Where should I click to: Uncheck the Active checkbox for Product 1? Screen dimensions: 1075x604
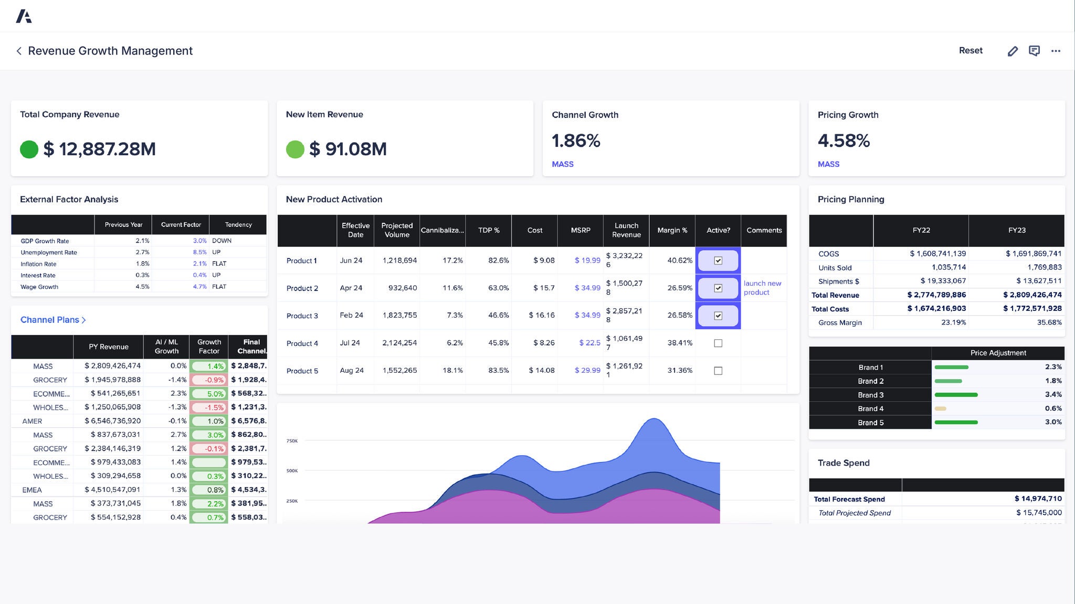tap(718, 260)
